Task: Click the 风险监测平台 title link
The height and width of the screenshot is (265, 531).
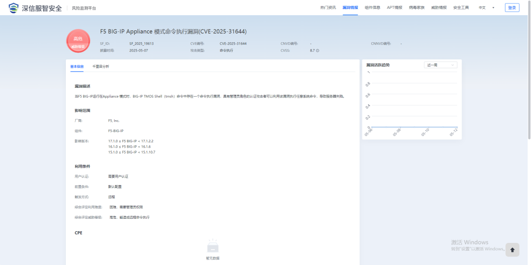Action: click(84, 8)
